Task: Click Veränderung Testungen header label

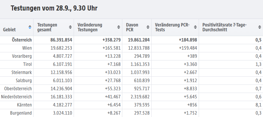Action: [x=90, y=27]
